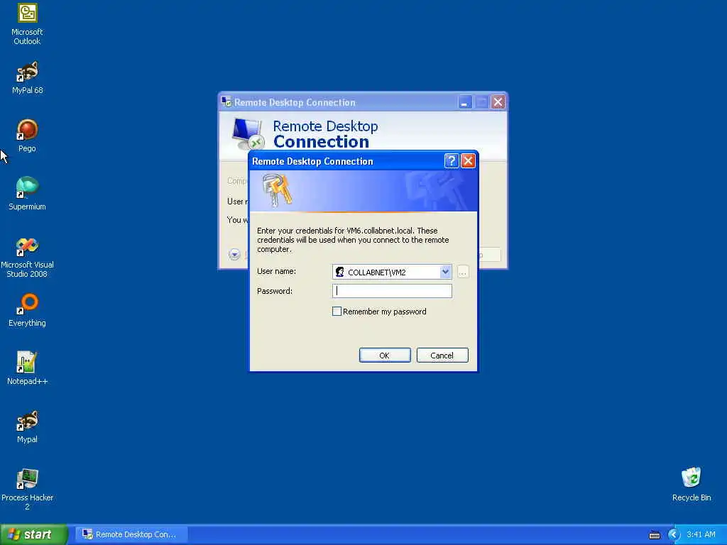Confirm credentials with the OK button
The height and width of the screenshot is (545, 727).
385,356
